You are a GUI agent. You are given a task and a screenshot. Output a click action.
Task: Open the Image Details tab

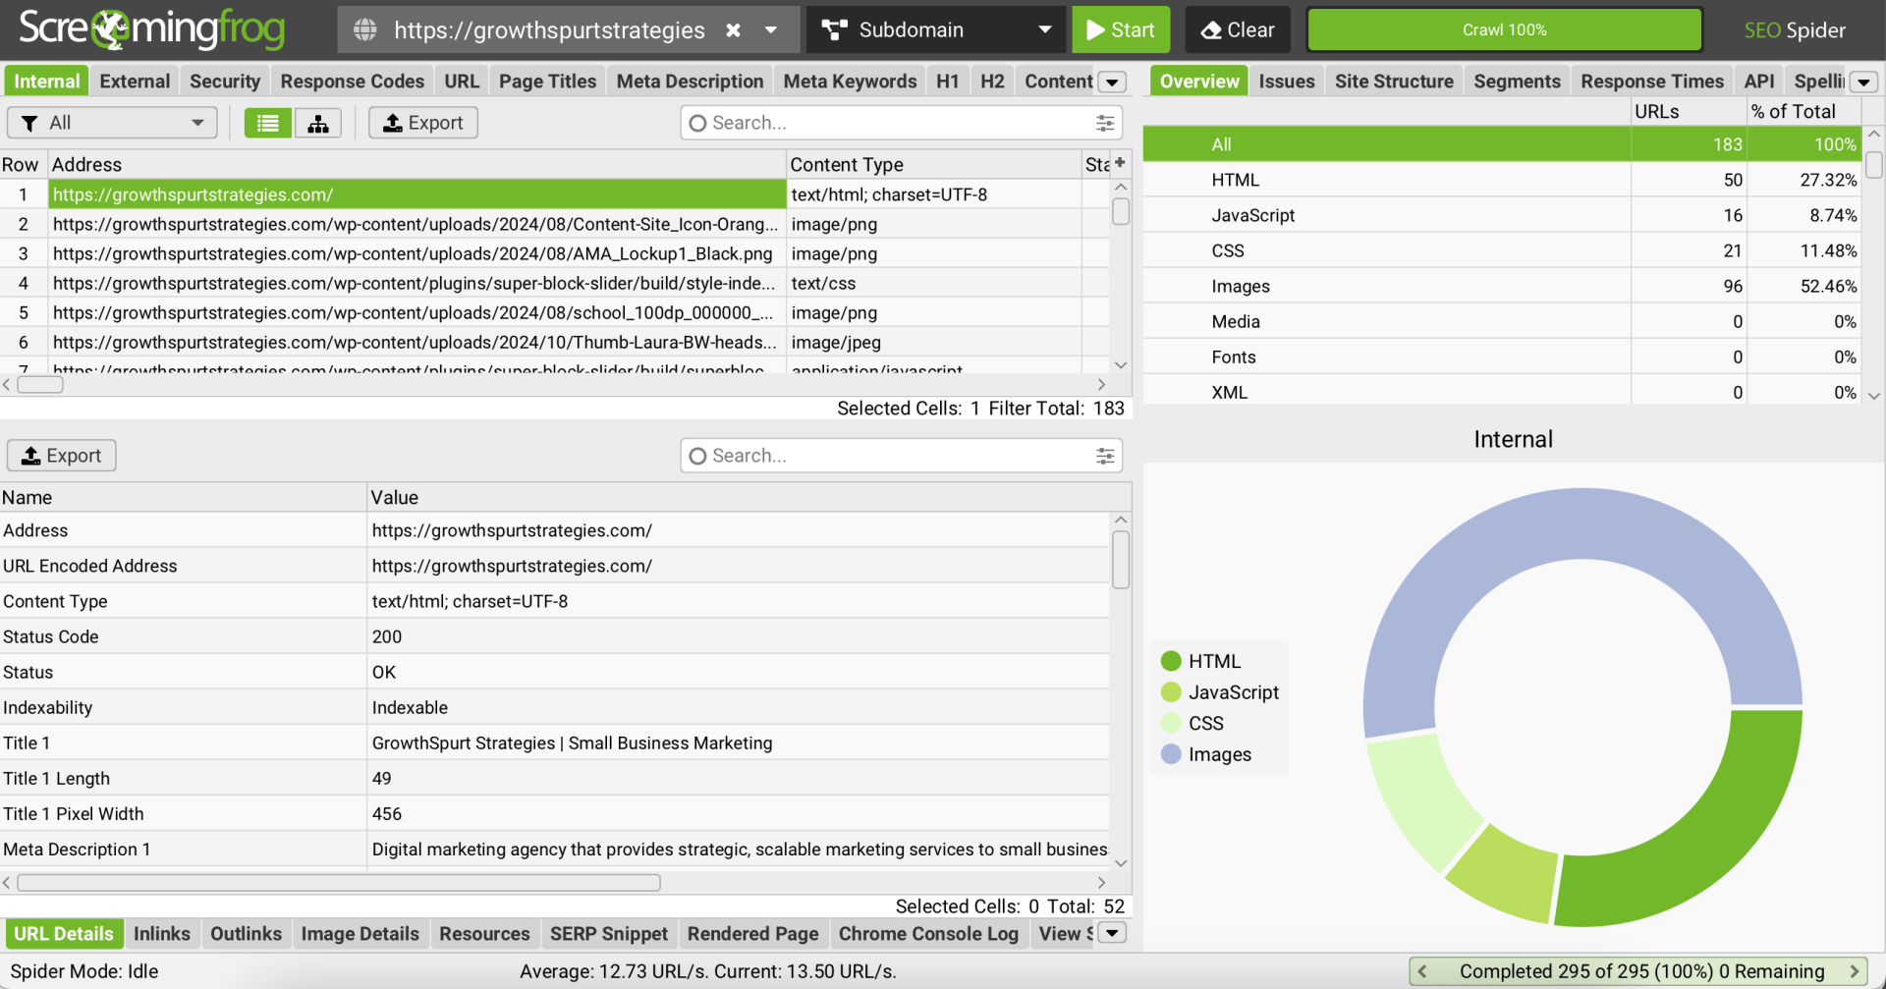tap(360, 934)
